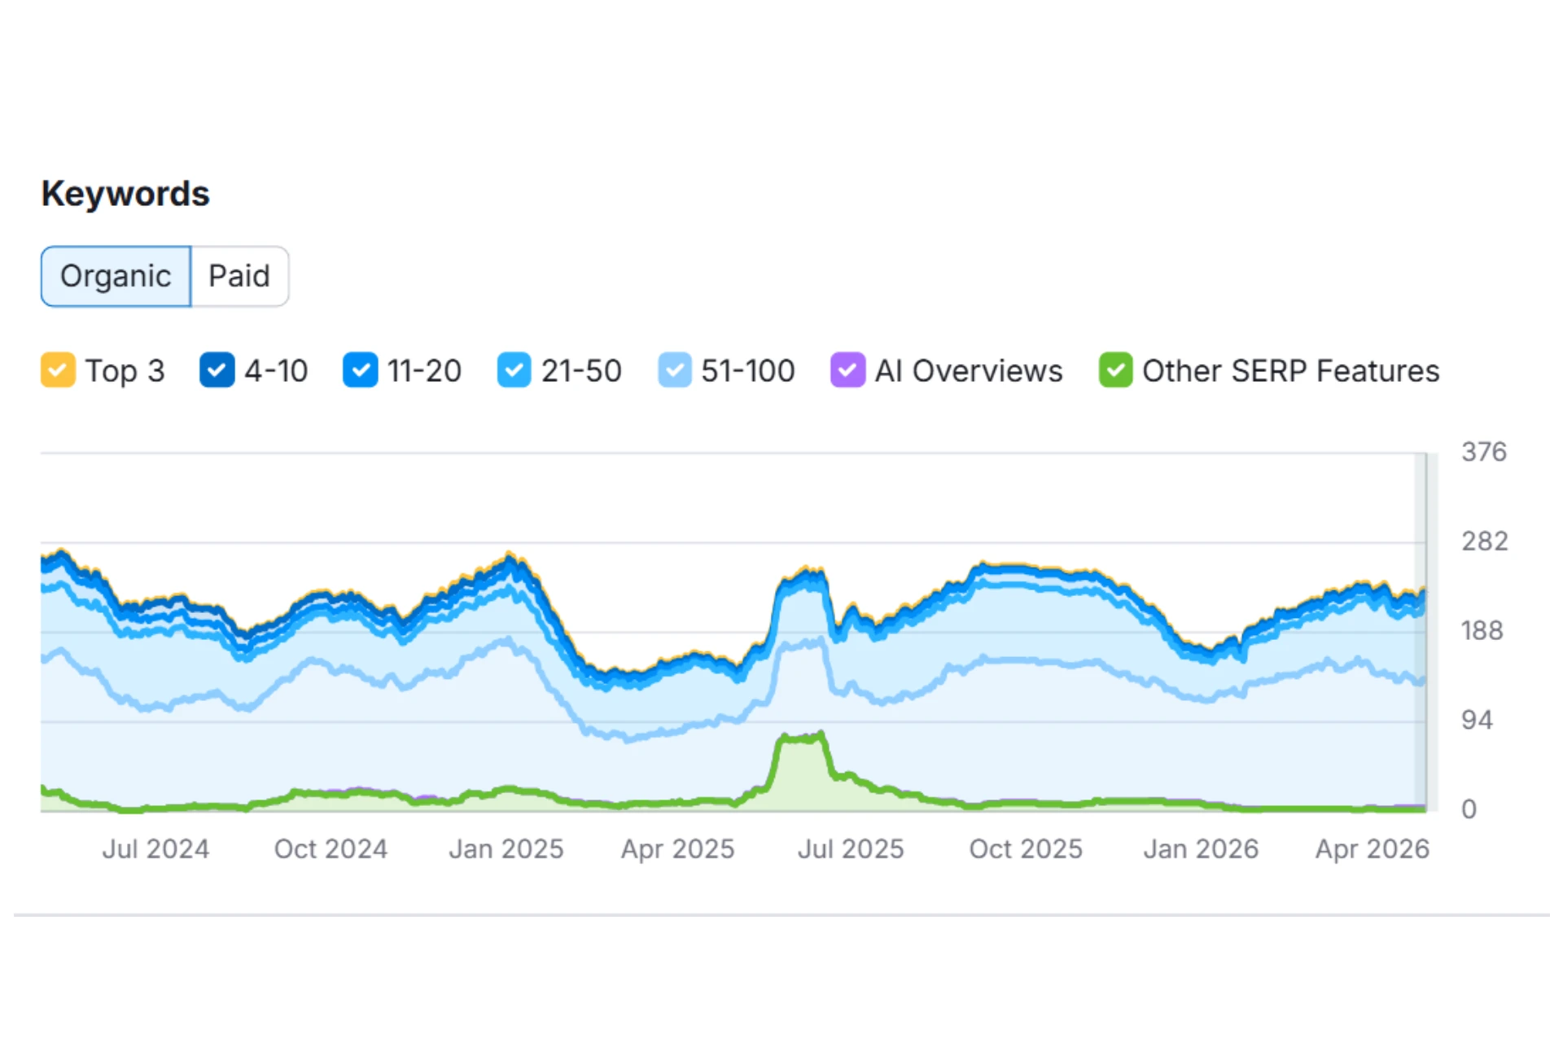This screenshot has width=1563, height=1043.
Task: Click the Apr 2026 axis label
Action: (1373, 849)
